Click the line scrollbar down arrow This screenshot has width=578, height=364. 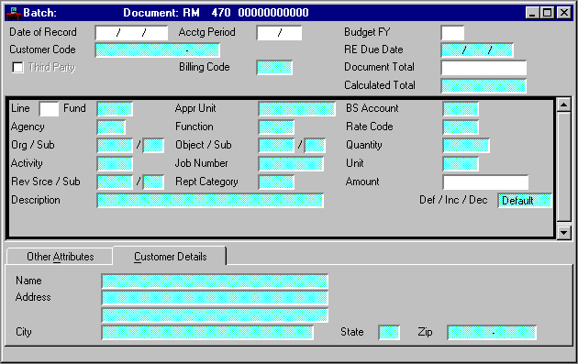point(564,233)
